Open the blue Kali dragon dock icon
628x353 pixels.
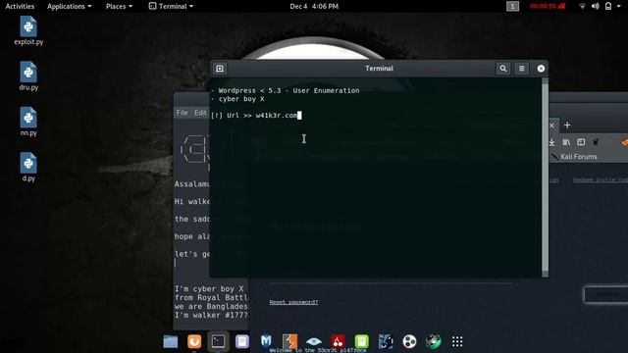point(386,341)
